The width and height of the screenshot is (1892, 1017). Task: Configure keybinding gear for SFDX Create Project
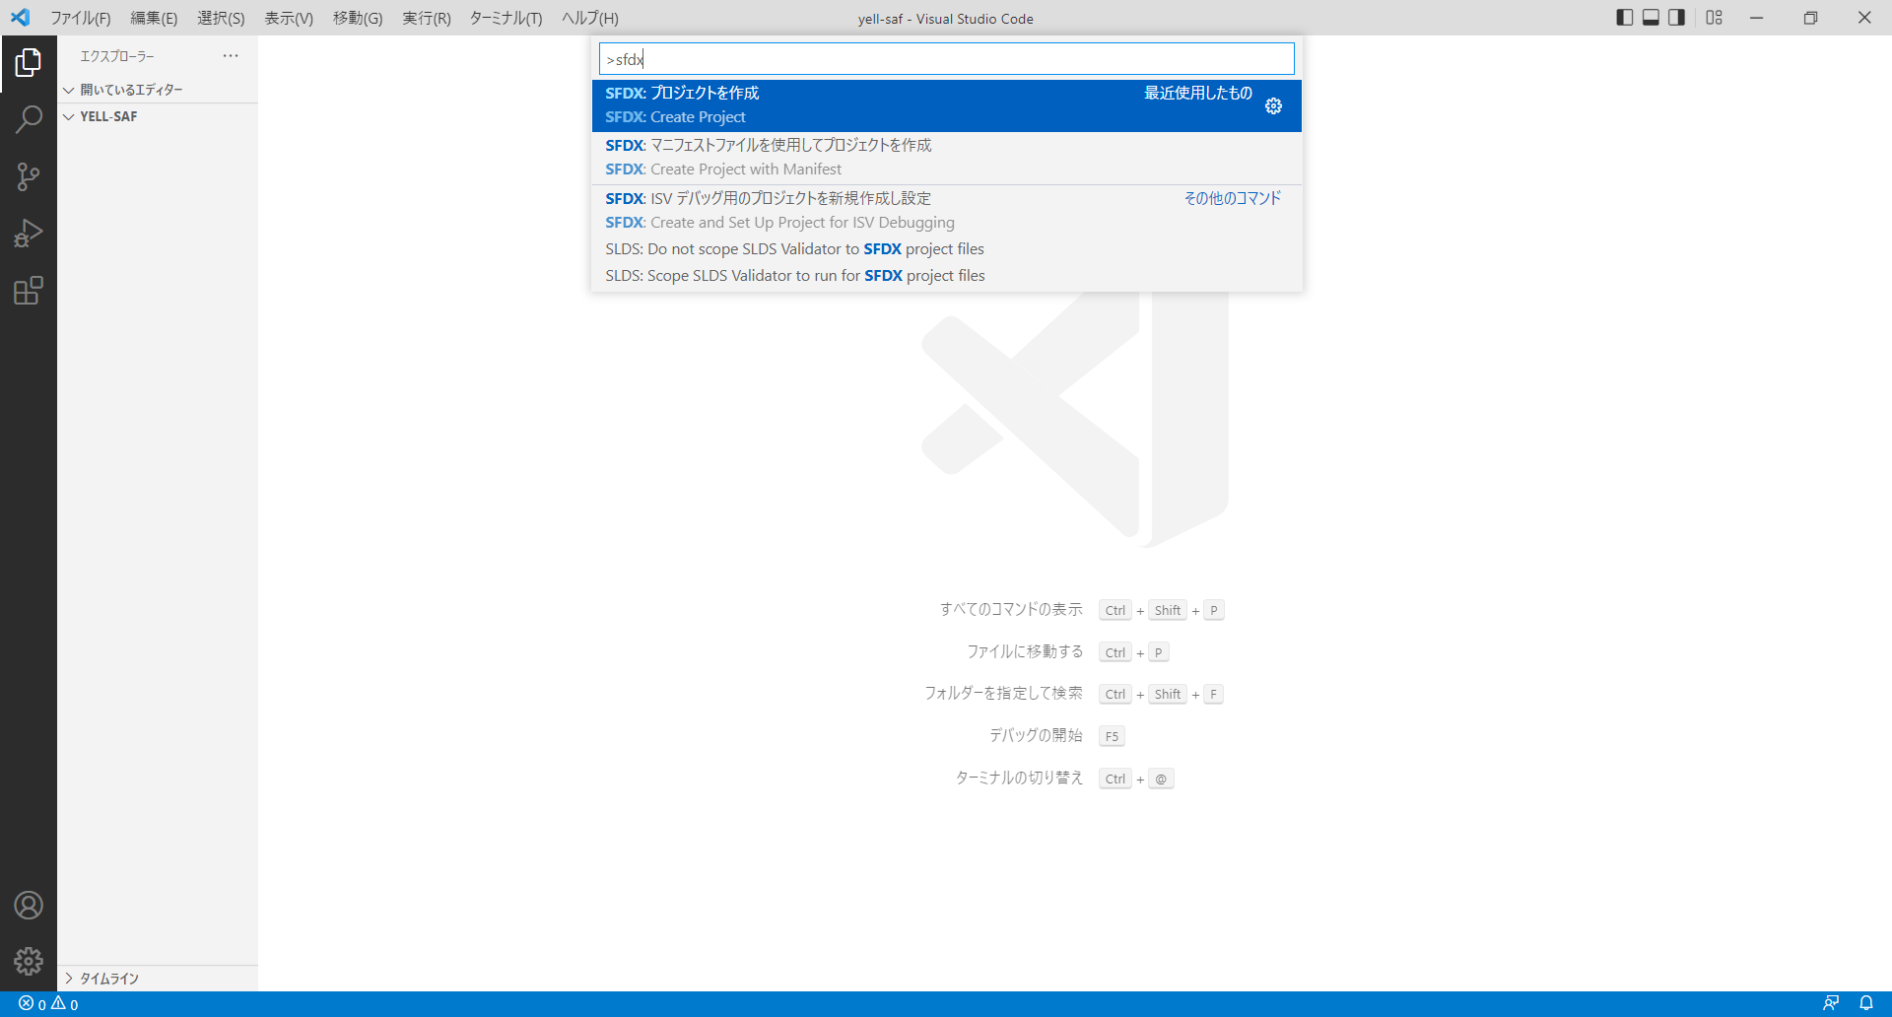click(x=1273, y=105)
